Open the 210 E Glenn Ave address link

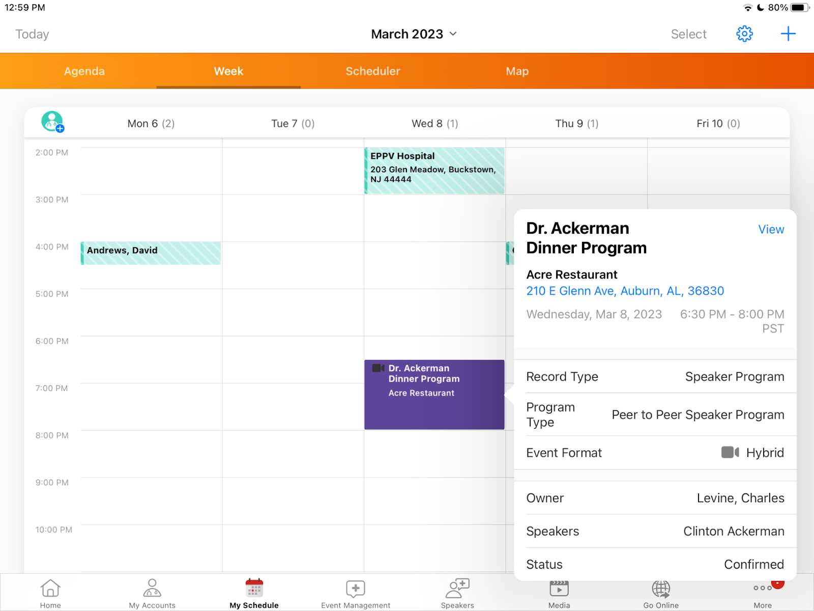coord(625,291)
